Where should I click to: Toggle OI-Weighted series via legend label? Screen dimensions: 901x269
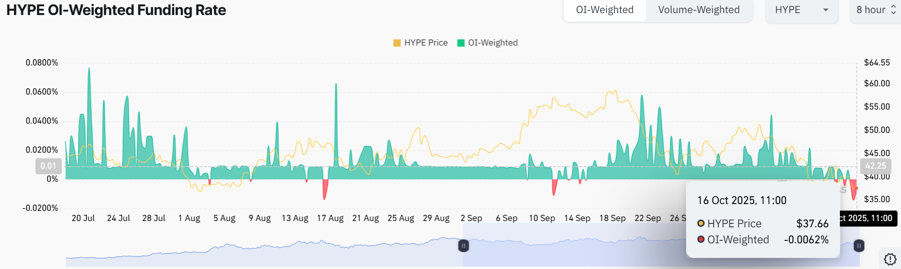coord(493,43)
